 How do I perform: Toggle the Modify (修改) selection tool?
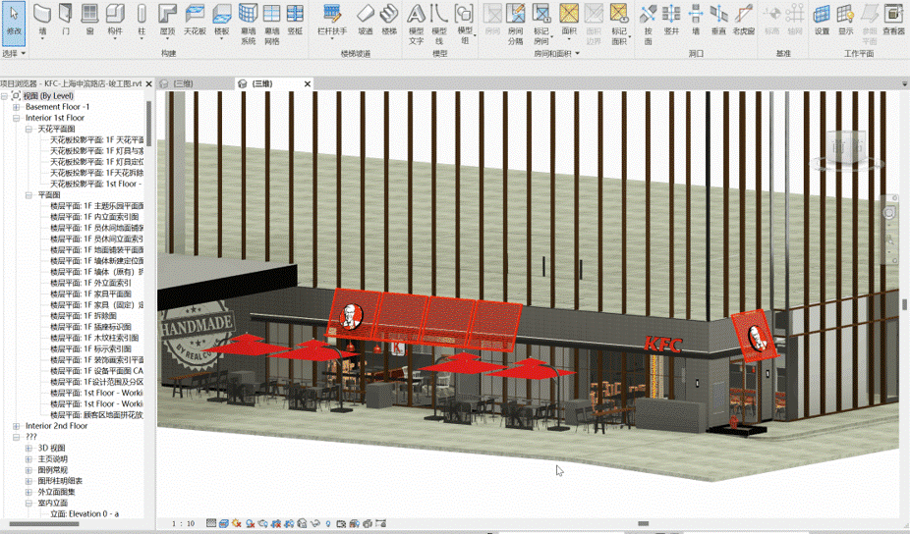point(14,18)
